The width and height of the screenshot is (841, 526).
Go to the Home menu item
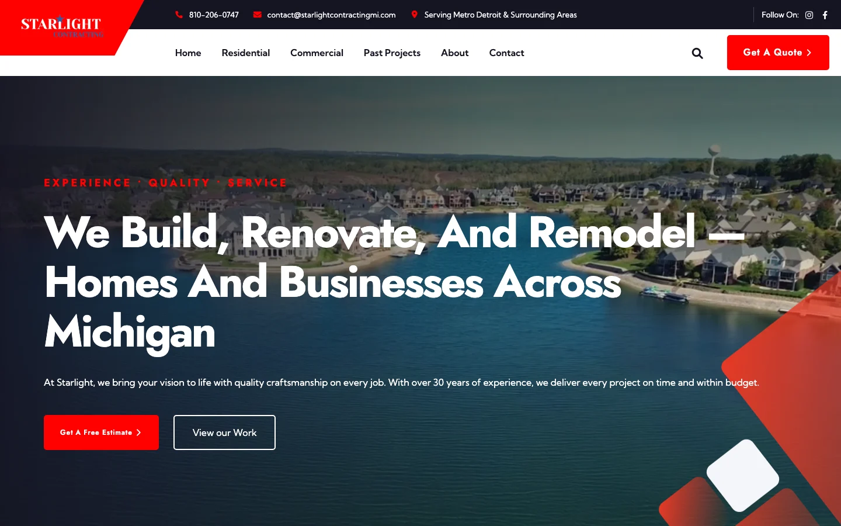pos(188,53)
